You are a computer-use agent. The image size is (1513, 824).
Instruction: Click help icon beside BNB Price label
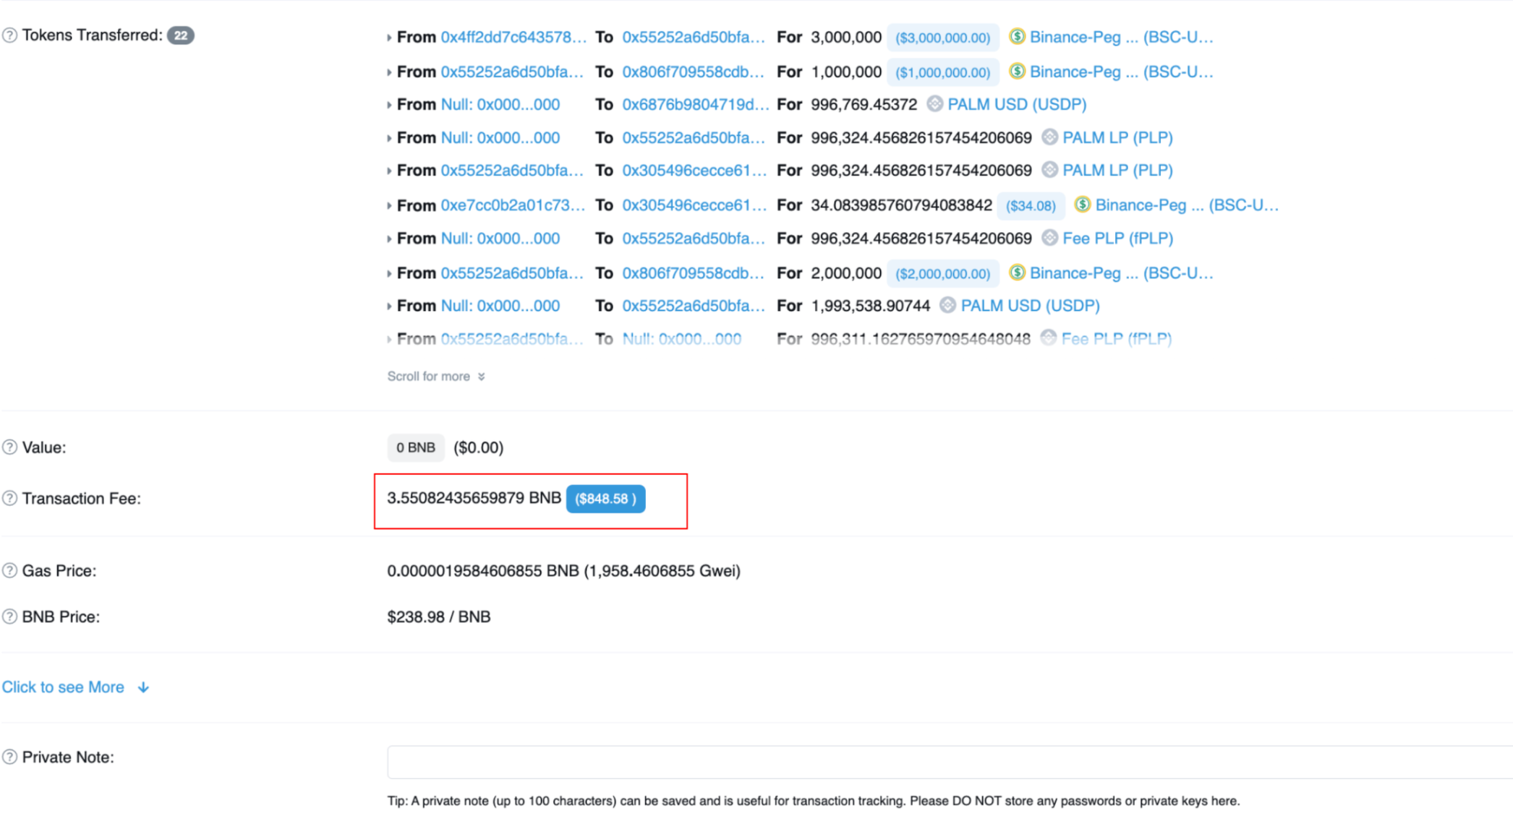[9, 617]
